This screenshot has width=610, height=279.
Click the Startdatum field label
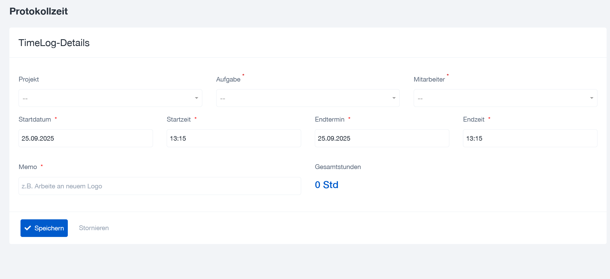(35, 119)
